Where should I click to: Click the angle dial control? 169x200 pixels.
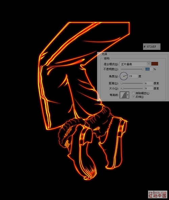coord(124,76)
